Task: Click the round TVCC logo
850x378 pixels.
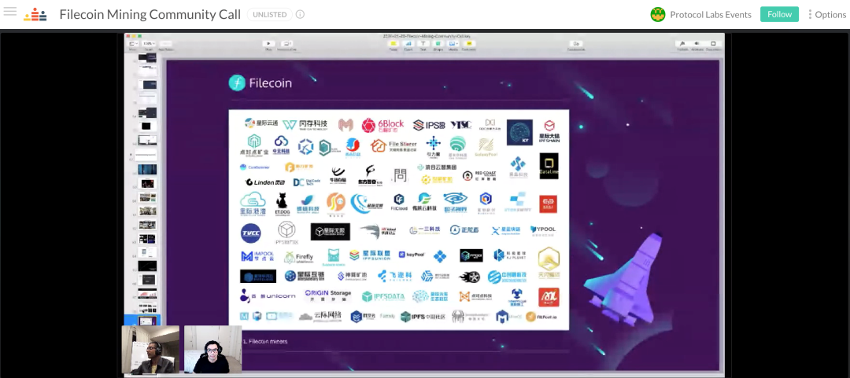Action: 250,233
